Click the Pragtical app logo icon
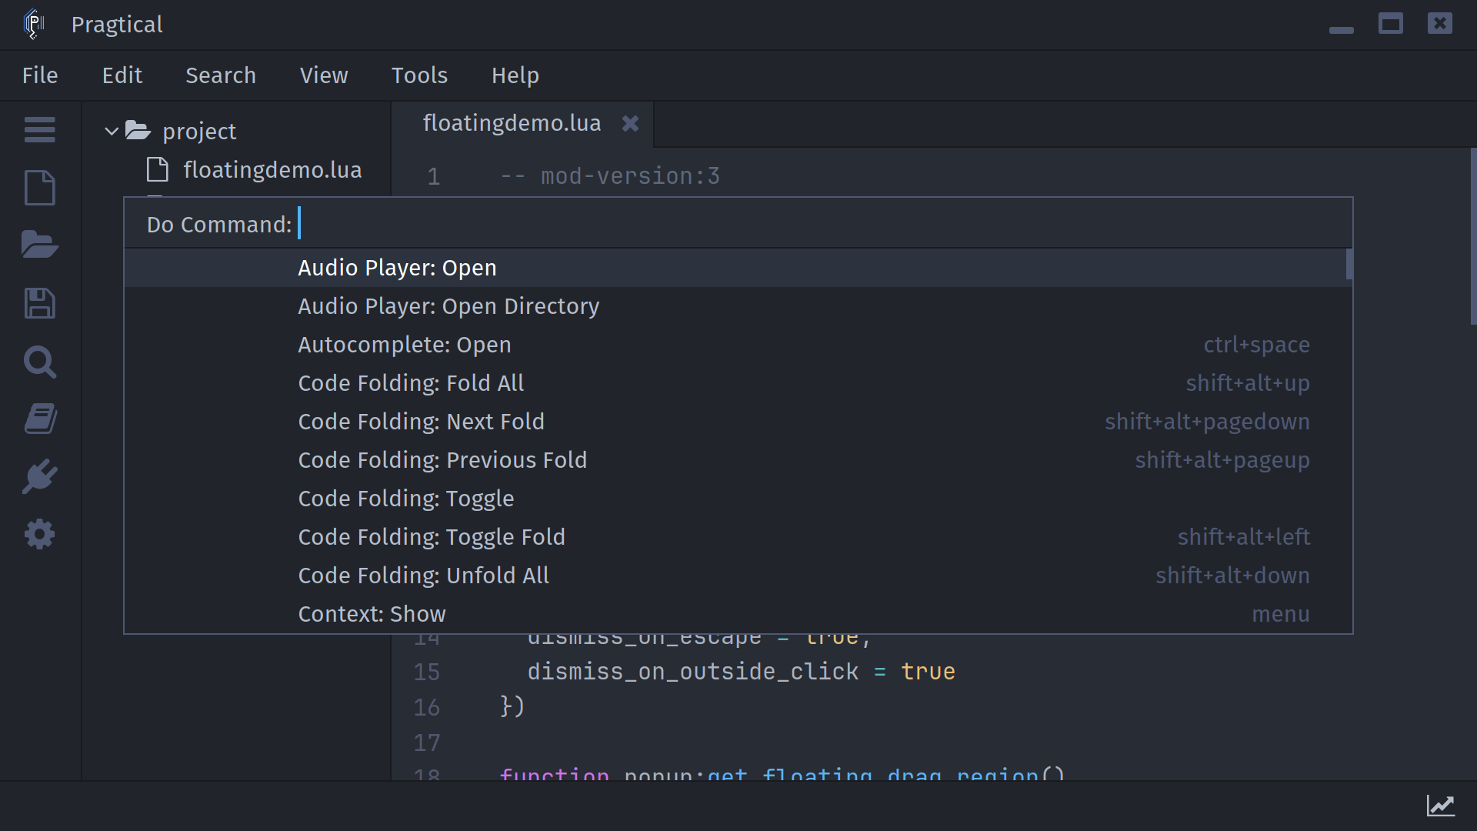Screen dimensions: 1477x831 point(34,24)
